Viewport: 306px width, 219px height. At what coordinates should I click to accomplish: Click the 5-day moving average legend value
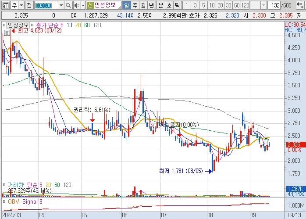(x=62, y=25)
